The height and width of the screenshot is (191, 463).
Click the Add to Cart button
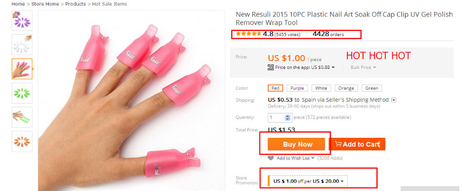click(x=357, y=144)
